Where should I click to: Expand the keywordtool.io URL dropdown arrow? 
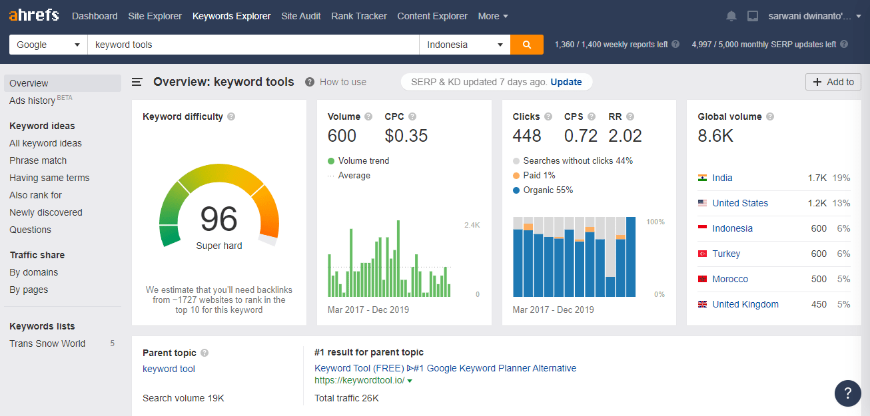pos(410,381)
